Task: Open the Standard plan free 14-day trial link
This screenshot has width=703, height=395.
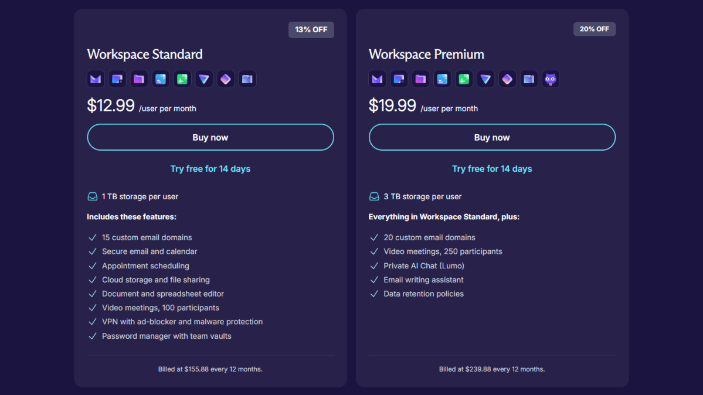Action: click(210, 169)
